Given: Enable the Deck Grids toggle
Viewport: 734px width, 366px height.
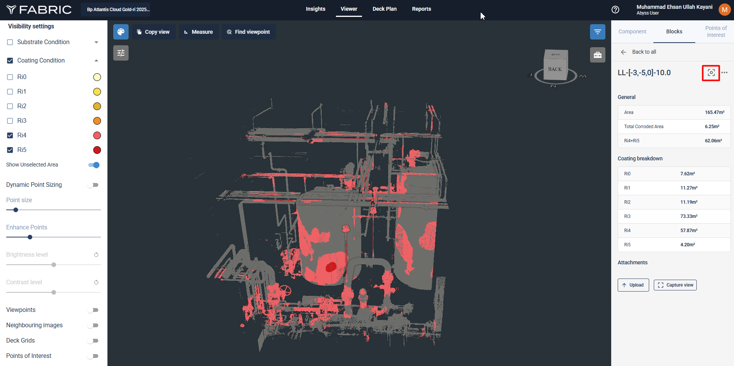Looking at the screenshot, I should point(93,341).
